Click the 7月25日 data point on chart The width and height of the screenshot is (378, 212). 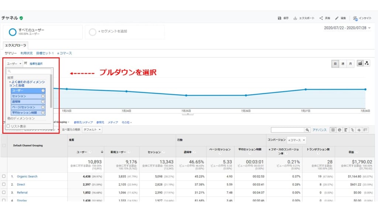pos(186,95)
